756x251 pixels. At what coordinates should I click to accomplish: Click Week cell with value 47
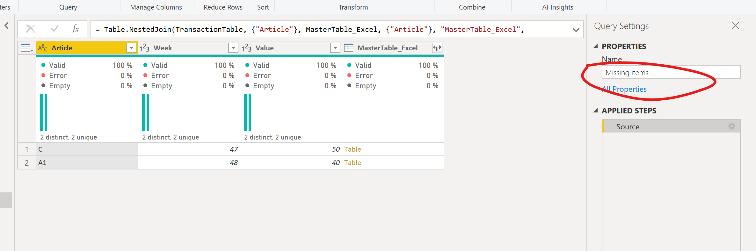(x=189, y=149)
